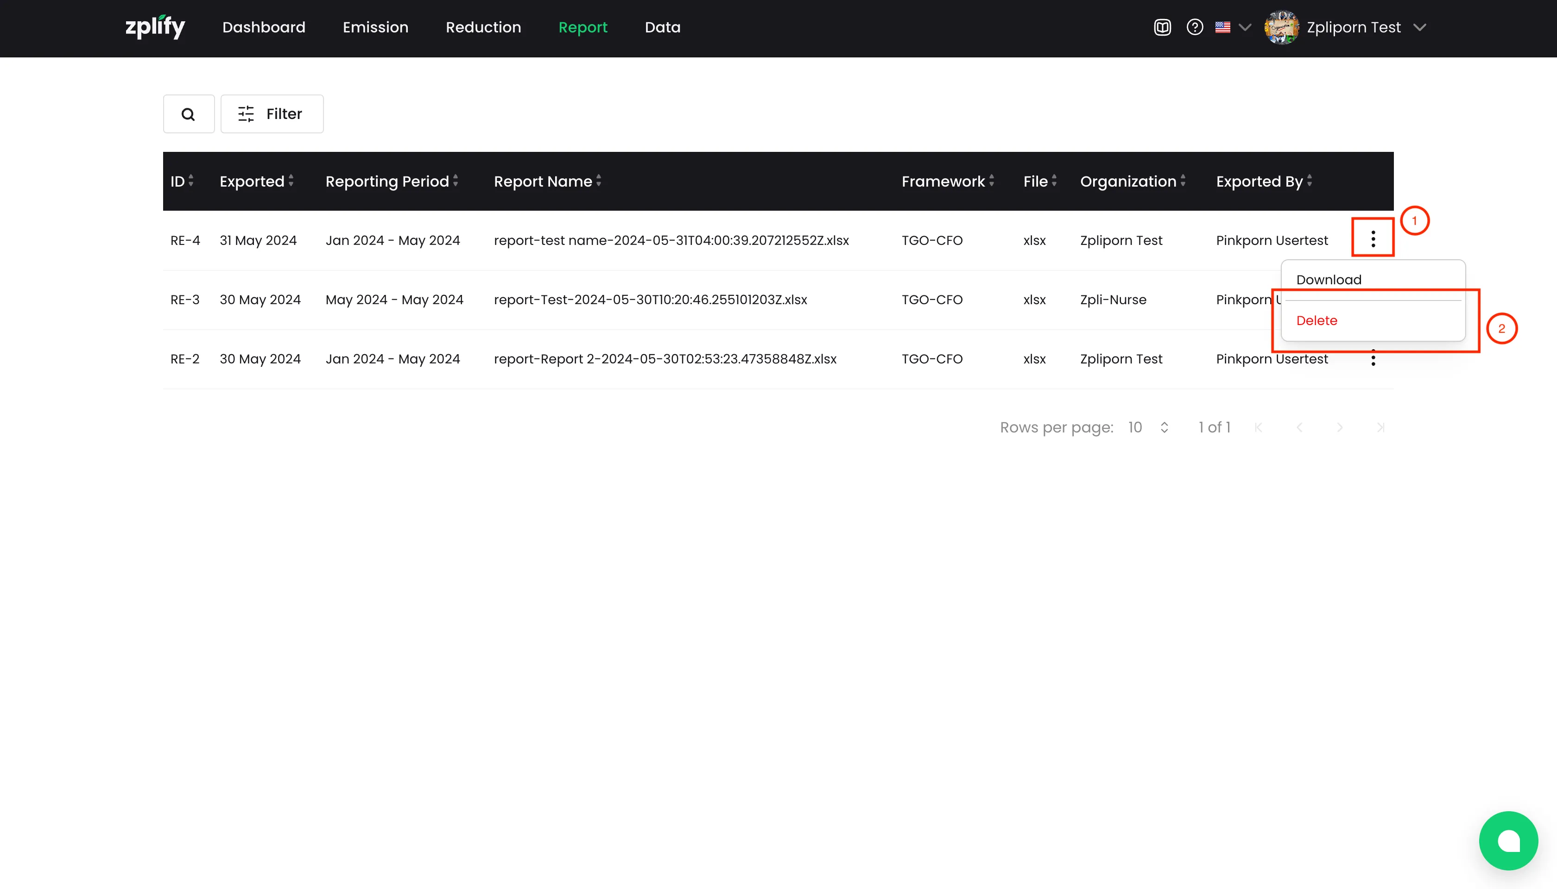Go to the Dashboard tab
This screenshot has width=1557, height=889.
263,27
